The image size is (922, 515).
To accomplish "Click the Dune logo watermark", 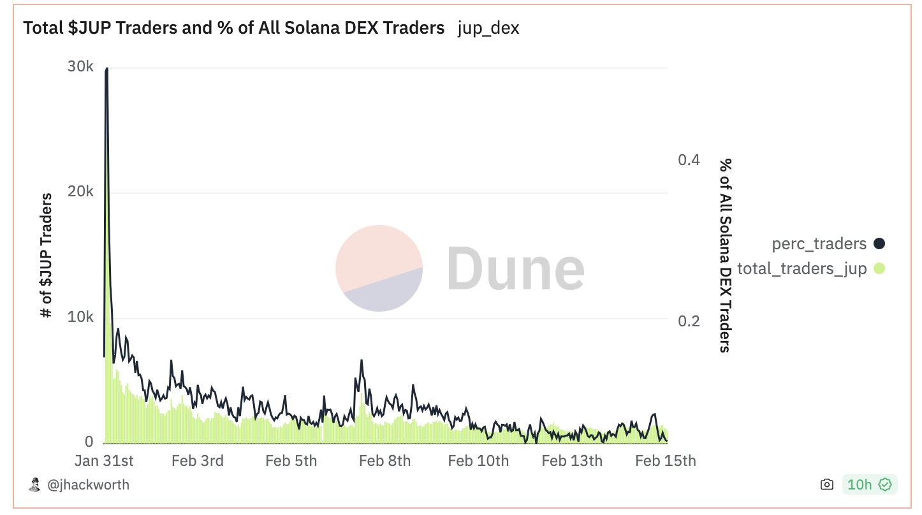I will (460, 268).
